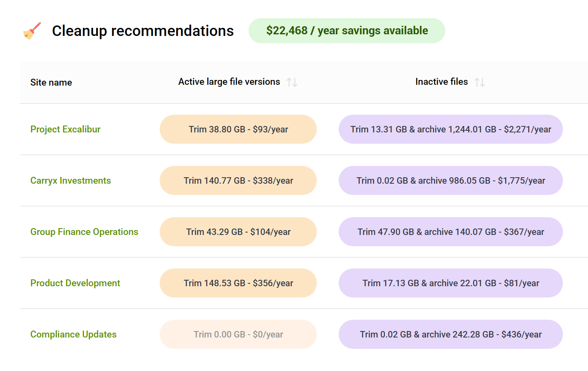Click Trim 140.77 GB - $338/year button
Image resolution: width=588 pixels, height=371 pixels.
[238, 180]
